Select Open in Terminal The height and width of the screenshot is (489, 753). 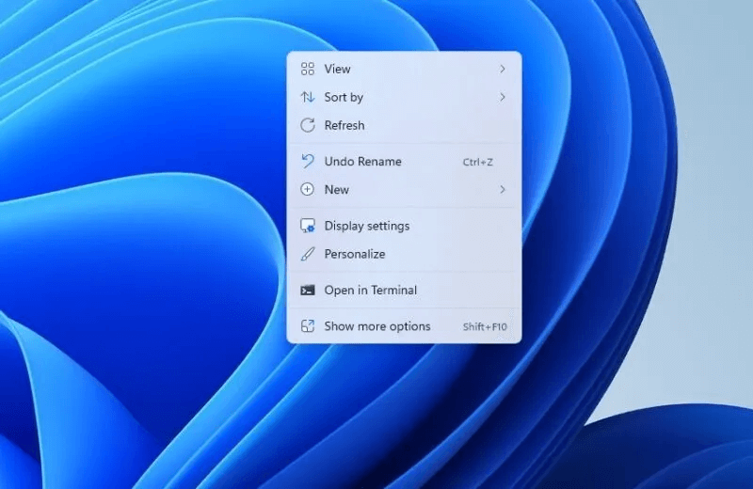tap(404, 290)
